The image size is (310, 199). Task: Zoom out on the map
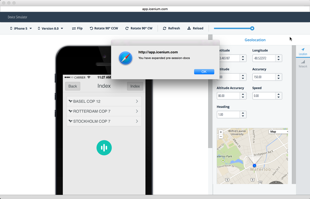pos(221,136)
